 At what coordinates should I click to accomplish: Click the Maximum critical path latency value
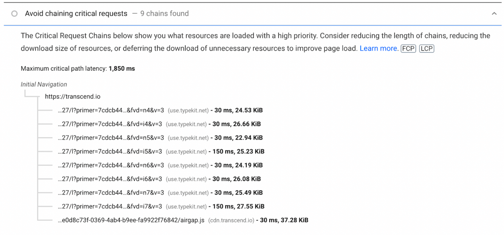[122, 69]
